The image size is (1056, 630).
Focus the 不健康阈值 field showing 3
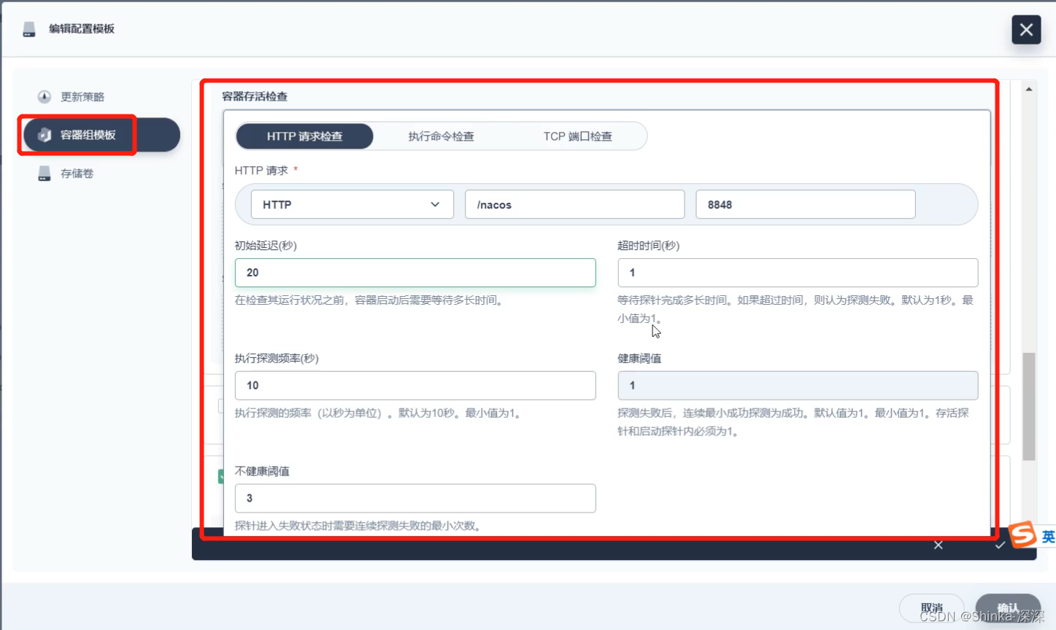(x=415, y=499)
